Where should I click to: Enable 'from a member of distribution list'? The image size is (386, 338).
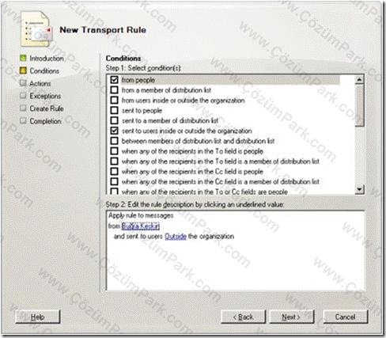(114, 90)
